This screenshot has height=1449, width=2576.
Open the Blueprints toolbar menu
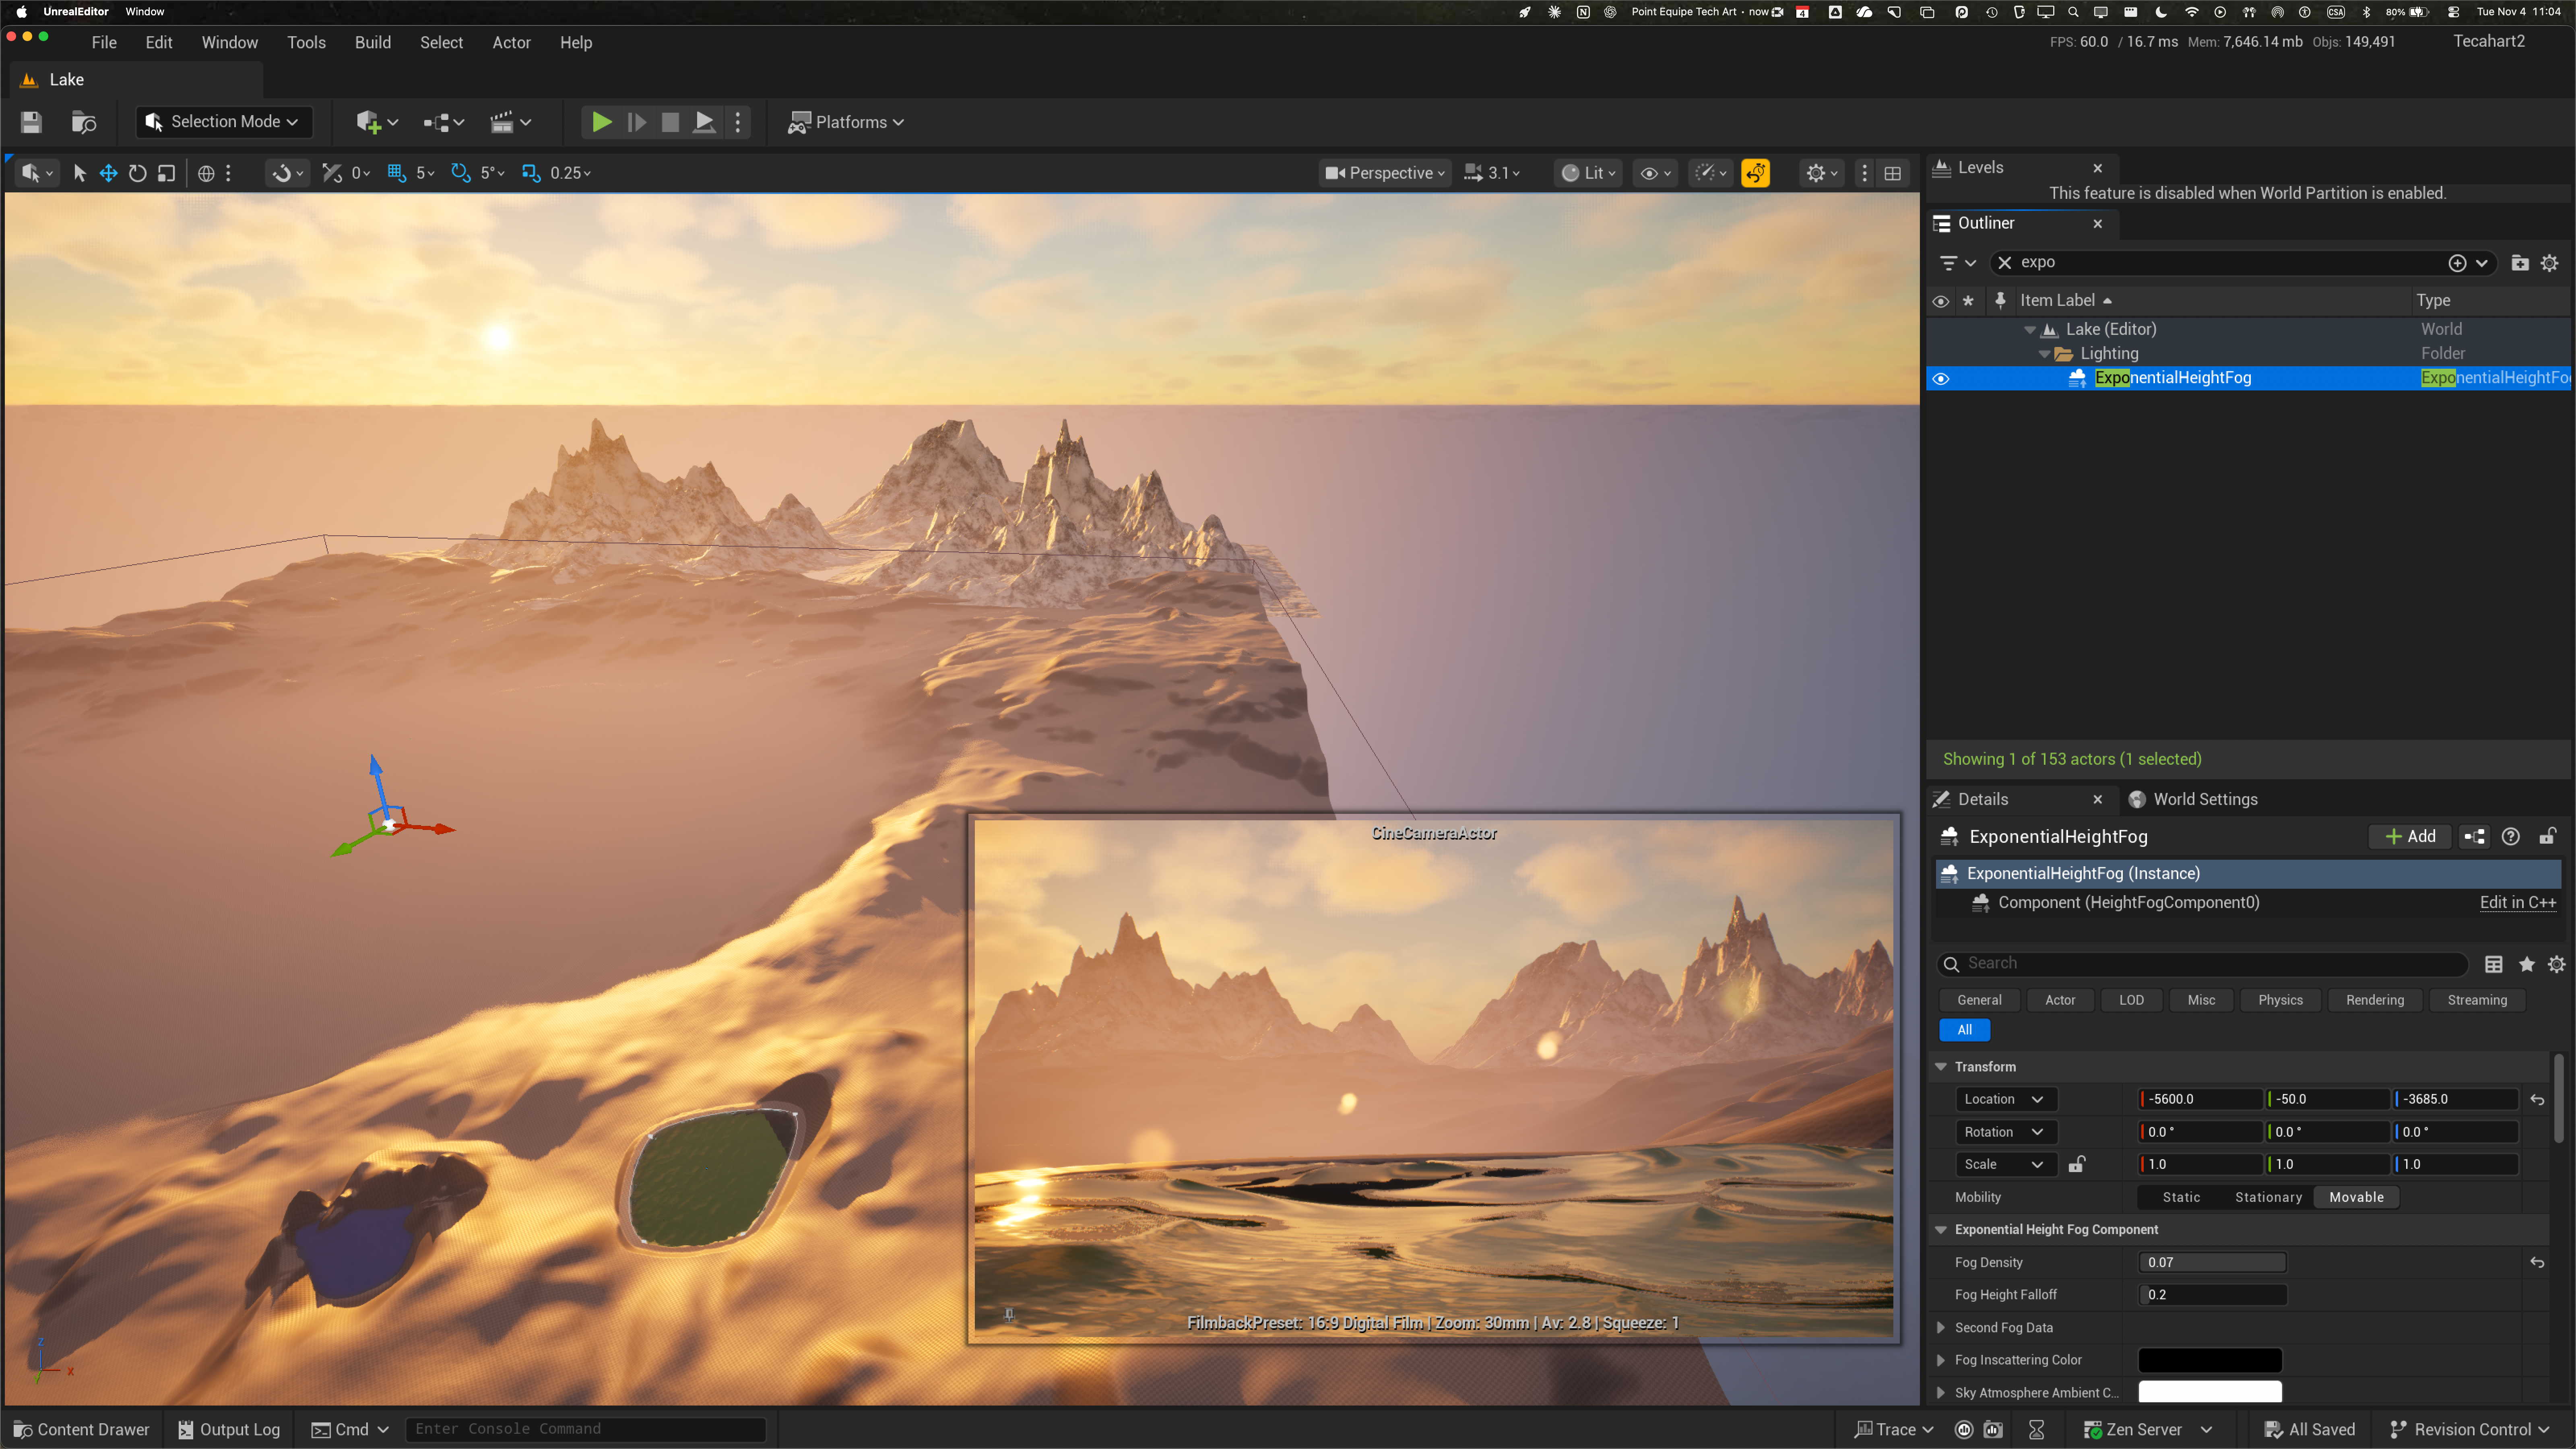click(443, 122)
